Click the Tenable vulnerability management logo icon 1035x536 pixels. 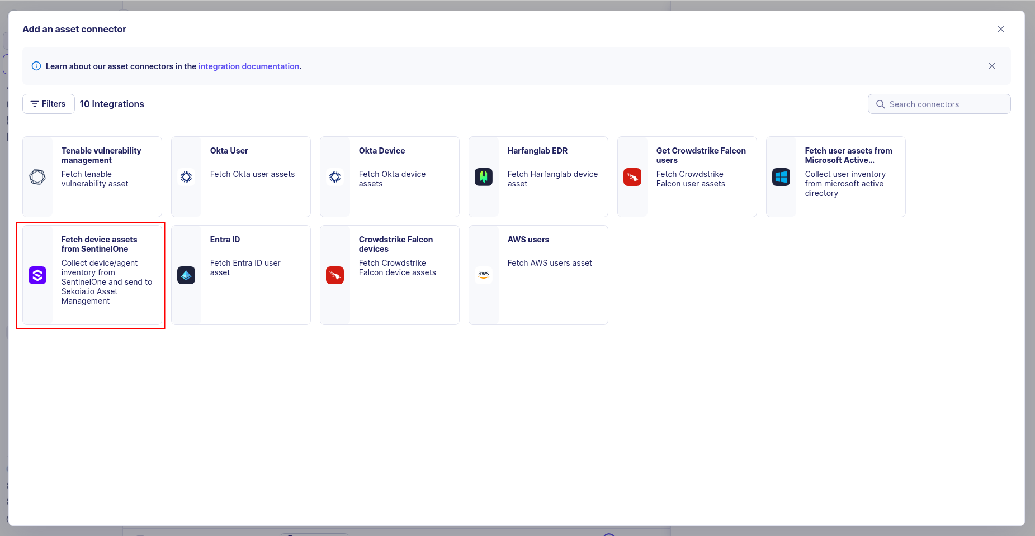pos(37,177)
